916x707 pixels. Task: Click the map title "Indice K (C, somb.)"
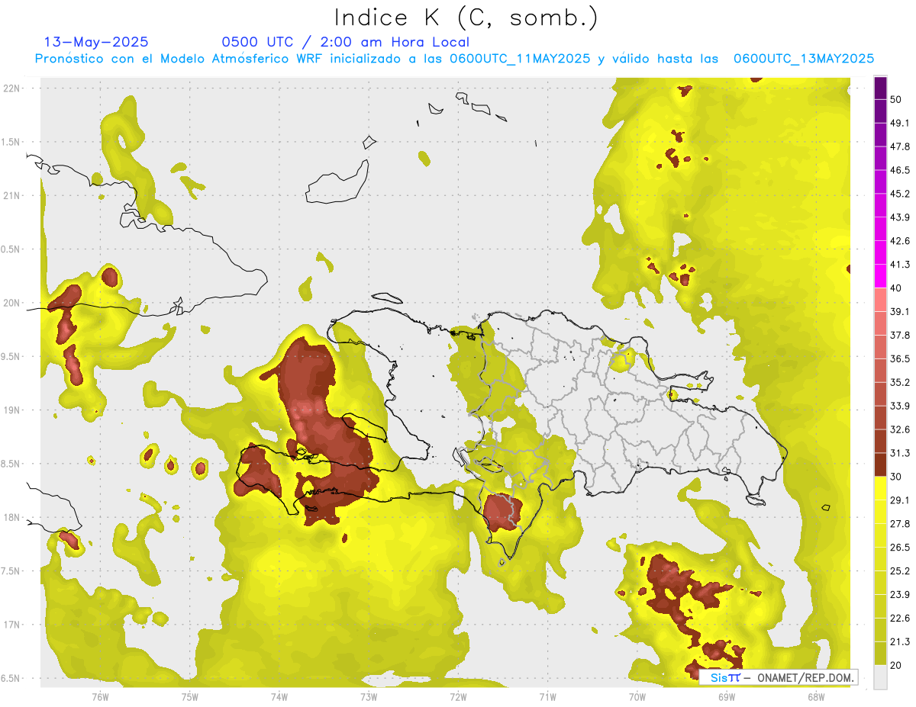pos(466,18)
